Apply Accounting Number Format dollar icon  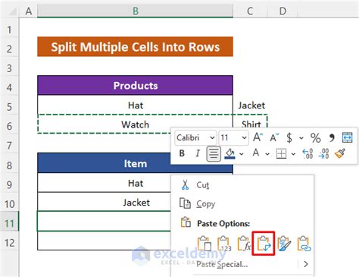click(289, 138)
